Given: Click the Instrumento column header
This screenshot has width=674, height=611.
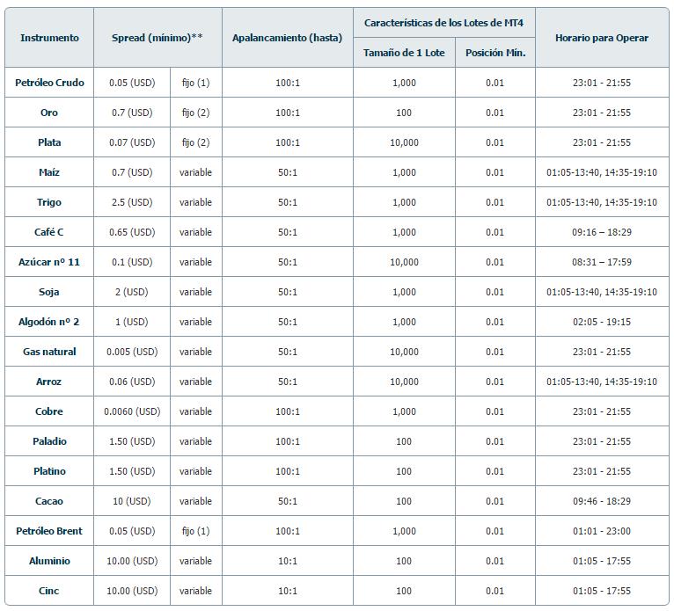Looking at the screenshot, I should [49, 38].
